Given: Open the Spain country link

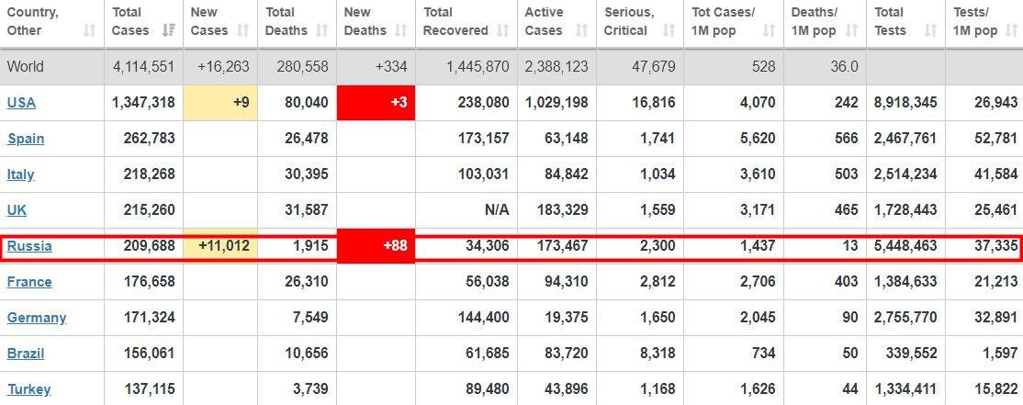Looking at the screenshot, I should coord(26,139).
